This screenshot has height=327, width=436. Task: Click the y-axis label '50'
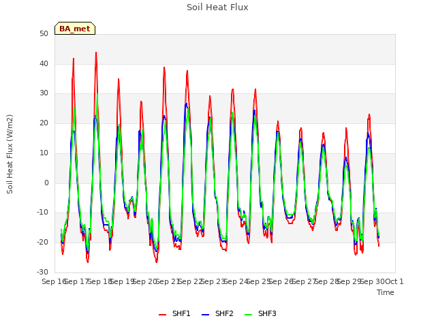44,34
